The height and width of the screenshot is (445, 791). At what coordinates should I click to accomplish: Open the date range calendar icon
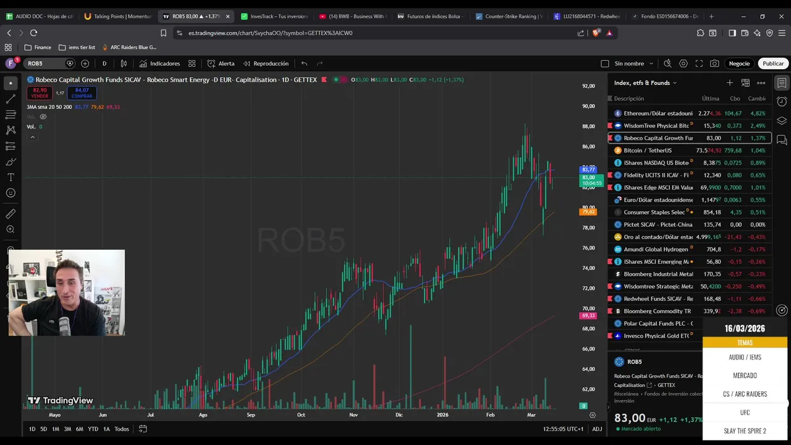coord(143,429)
